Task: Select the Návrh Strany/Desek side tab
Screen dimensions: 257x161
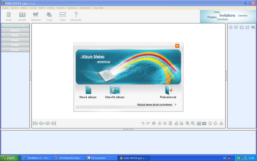Action: point(15,26)
